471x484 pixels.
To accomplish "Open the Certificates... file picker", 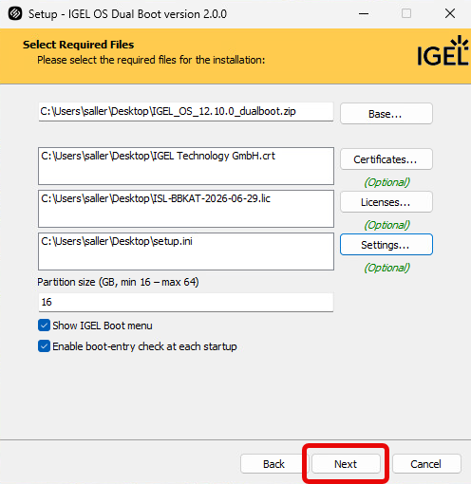I will pyautogui.click(x=386, y=159).
